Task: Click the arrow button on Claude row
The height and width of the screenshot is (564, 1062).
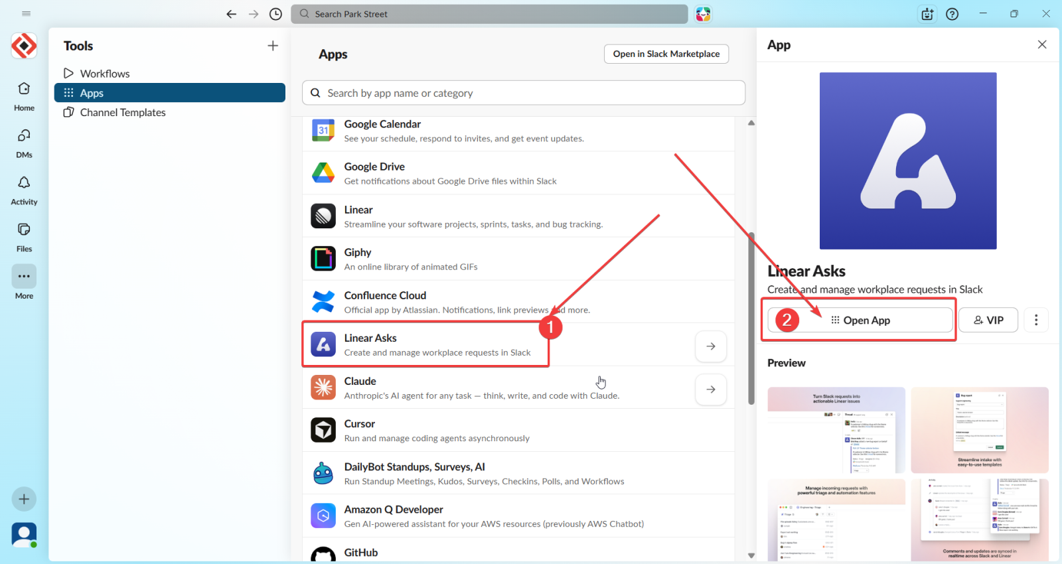Action: click(711, 389)
